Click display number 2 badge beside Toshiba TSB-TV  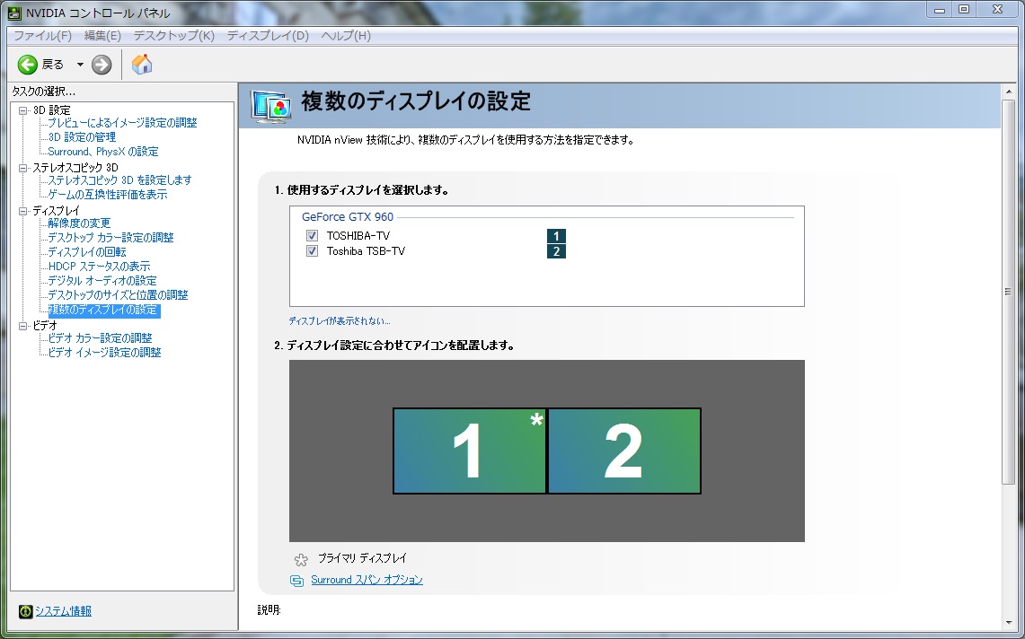point(556,251)
